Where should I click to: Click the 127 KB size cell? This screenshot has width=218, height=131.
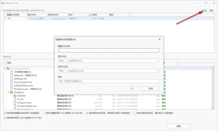98,106
